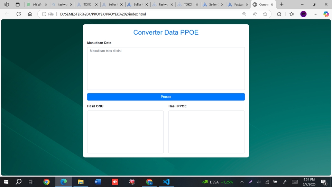This screenshot has width=332, height=187.
Task: View site information File badge
Action: tap(48, 14)
